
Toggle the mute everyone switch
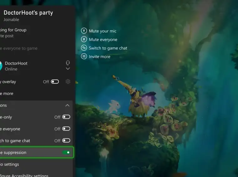tap(66, 129)
